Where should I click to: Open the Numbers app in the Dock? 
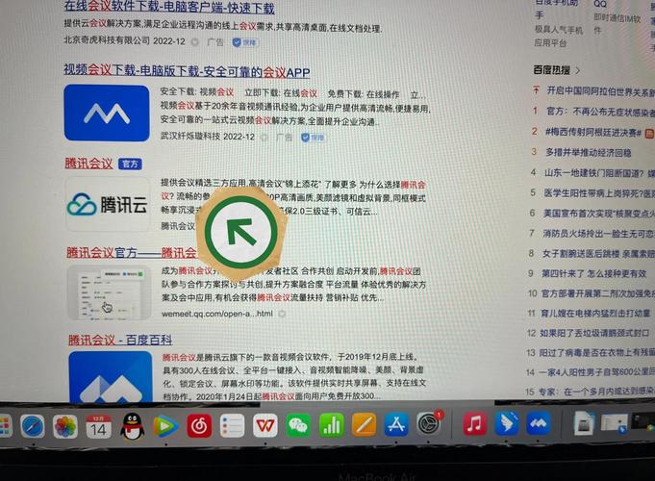[331, 425]
